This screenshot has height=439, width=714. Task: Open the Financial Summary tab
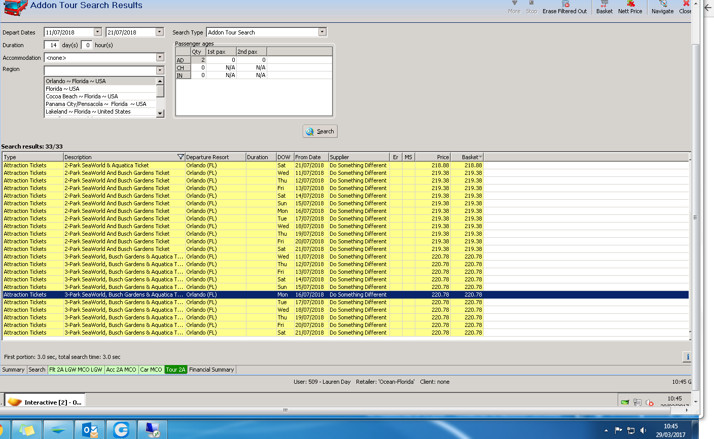tap(211, 370)
